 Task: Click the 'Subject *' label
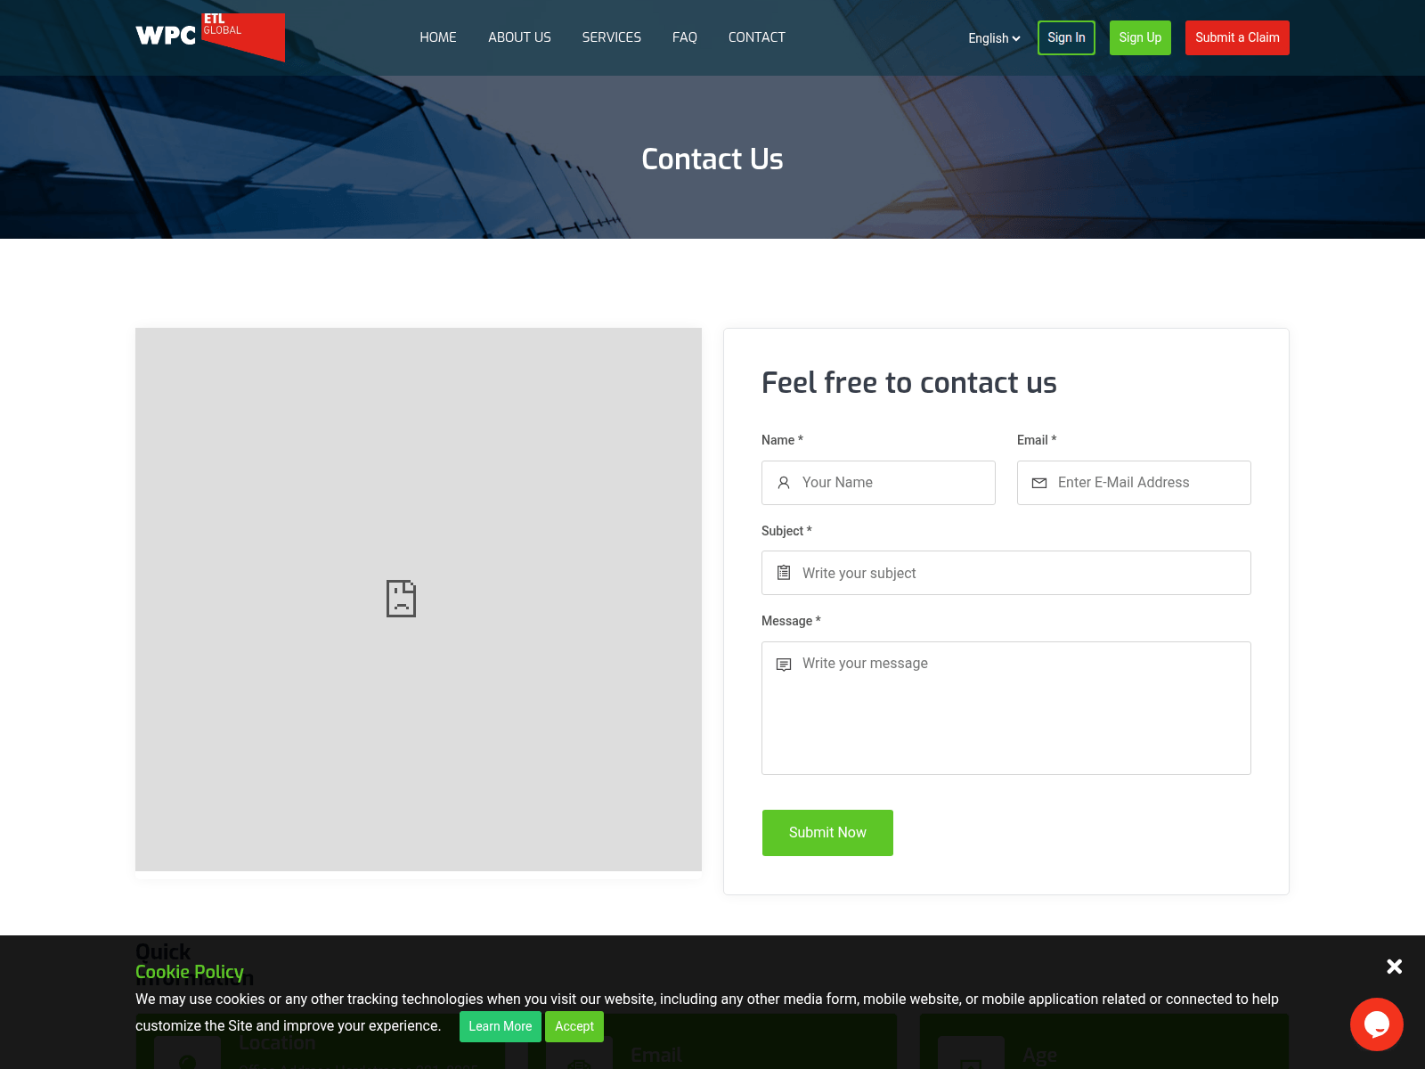(786, 531)
